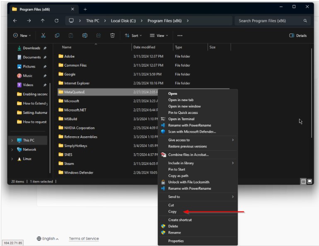Click the Share icon in the toolbar

99,36
